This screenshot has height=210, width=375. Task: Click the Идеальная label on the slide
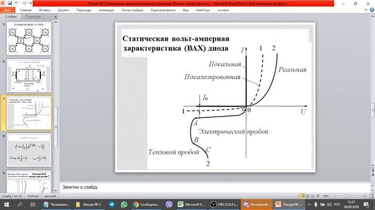225,64
